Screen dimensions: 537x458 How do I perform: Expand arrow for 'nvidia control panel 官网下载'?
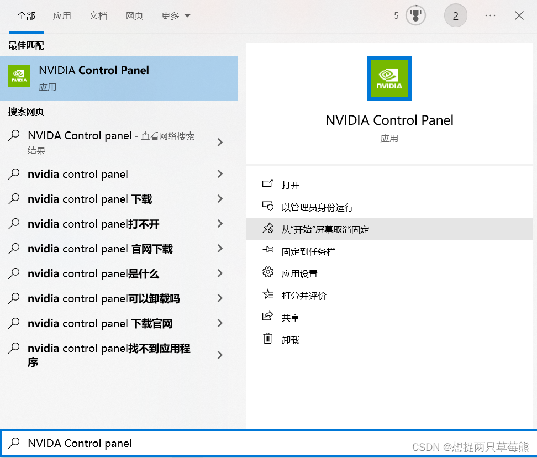pos(220,249)
